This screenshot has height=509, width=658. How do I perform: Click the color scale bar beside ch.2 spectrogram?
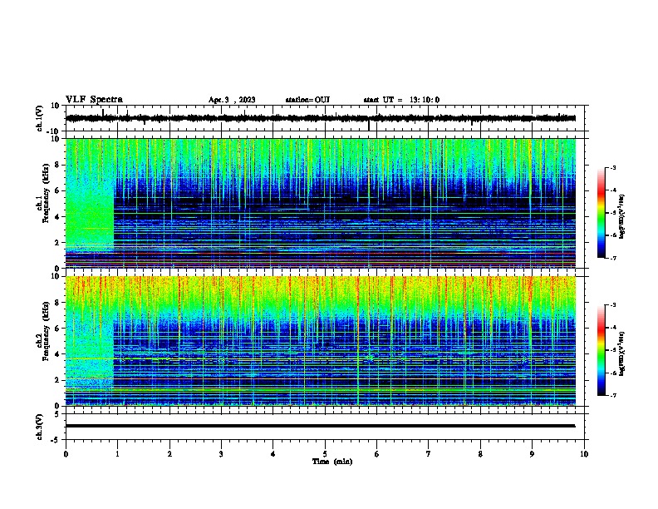click(602, 350)
